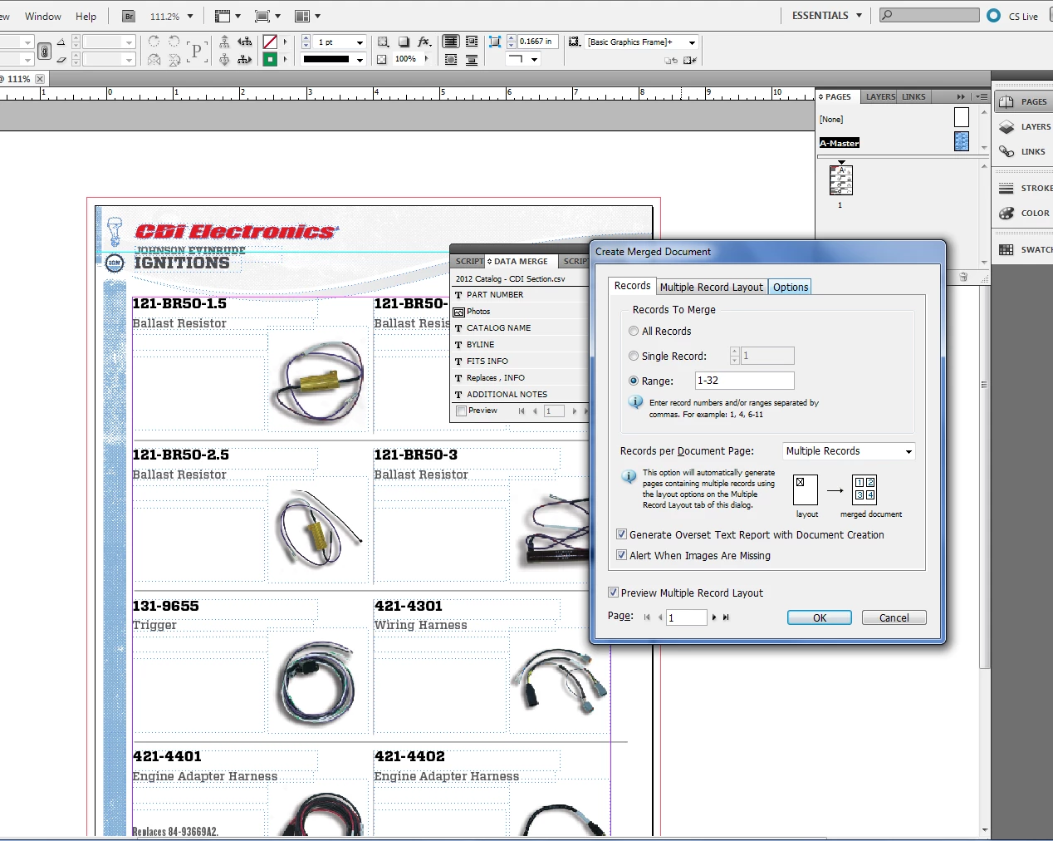Open the Help menu

coord(86,16)
